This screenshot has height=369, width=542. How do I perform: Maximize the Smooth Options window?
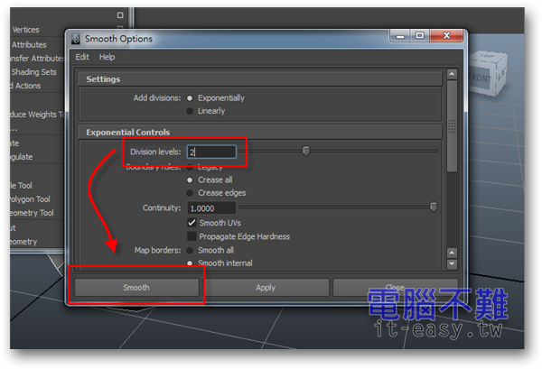[420, 38]
